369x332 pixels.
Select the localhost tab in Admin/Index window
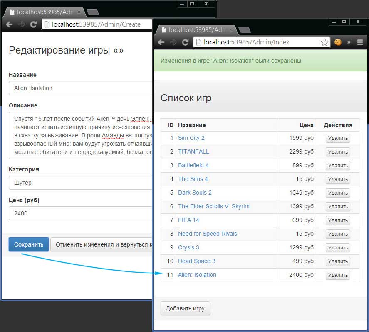tap(197, 30)
